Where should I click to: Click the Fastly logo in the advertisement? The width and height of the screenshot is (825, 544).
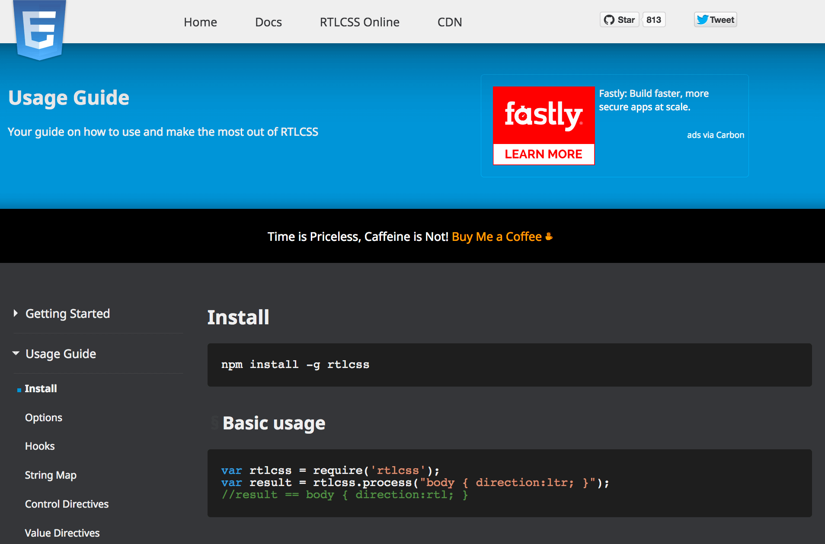(544, 115)
